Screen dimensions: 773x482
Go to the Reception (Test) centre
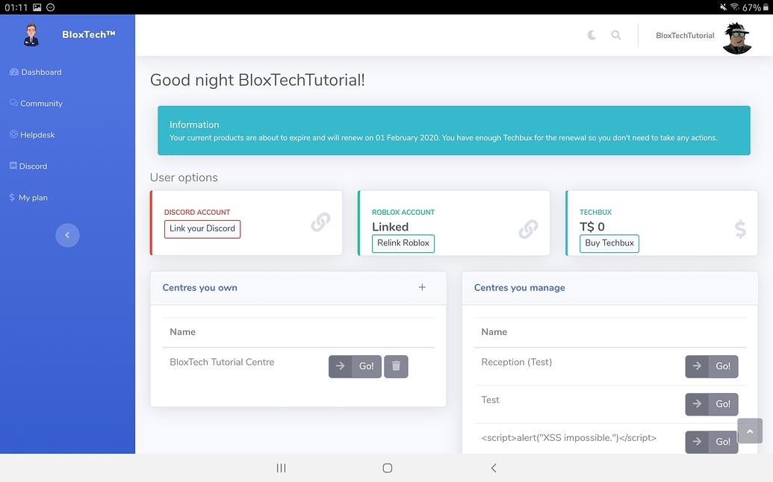711,366
